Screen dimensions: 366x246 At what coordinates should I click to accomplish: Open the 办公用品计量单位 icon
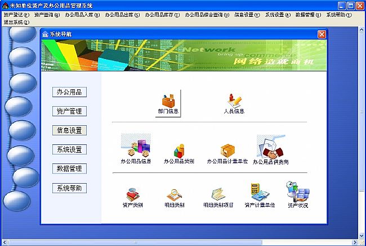pyautogui.click(x=227, y=153)
